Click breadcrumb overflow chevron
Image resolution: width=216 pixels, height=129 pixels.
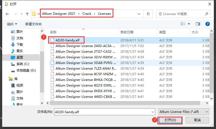(x=39, y=14)
